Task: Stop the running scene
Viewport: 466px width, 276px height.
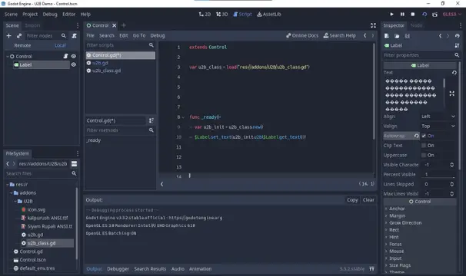Action: [x=412, y=15]
